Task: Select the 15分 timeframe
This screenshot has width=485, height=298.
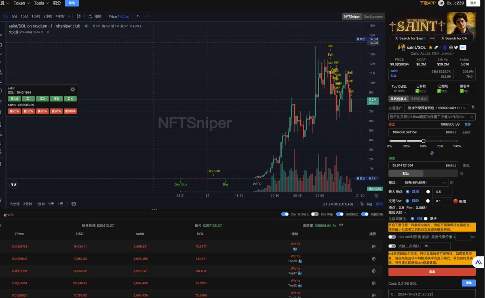Action: (24, 16)
